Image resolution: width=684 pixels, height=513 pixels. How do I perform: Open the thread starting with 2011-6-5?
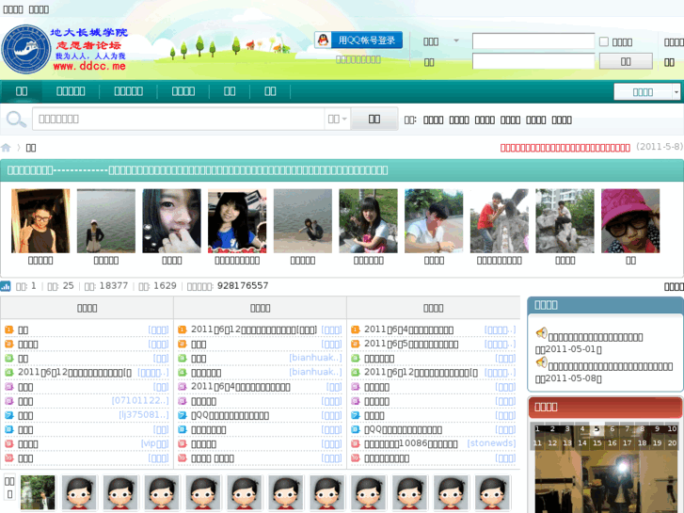click(411, 344)
